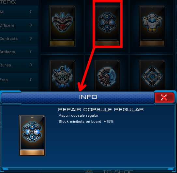This screenshot has height=173, width=177.
Task: Click the Stock minibots on board bonus text
Action: pos(86,122)
